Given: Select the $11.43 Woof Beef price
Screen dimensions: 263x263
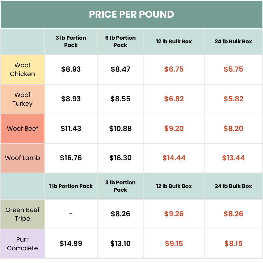Looking at the screenshot, I should [x=71, y=129].
